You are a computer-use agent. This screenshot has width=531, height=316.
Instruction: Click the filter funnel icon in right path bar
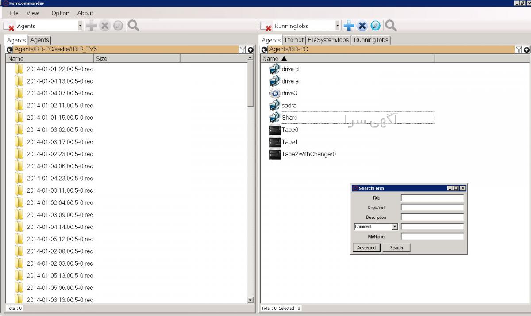[x=519, y=49]
